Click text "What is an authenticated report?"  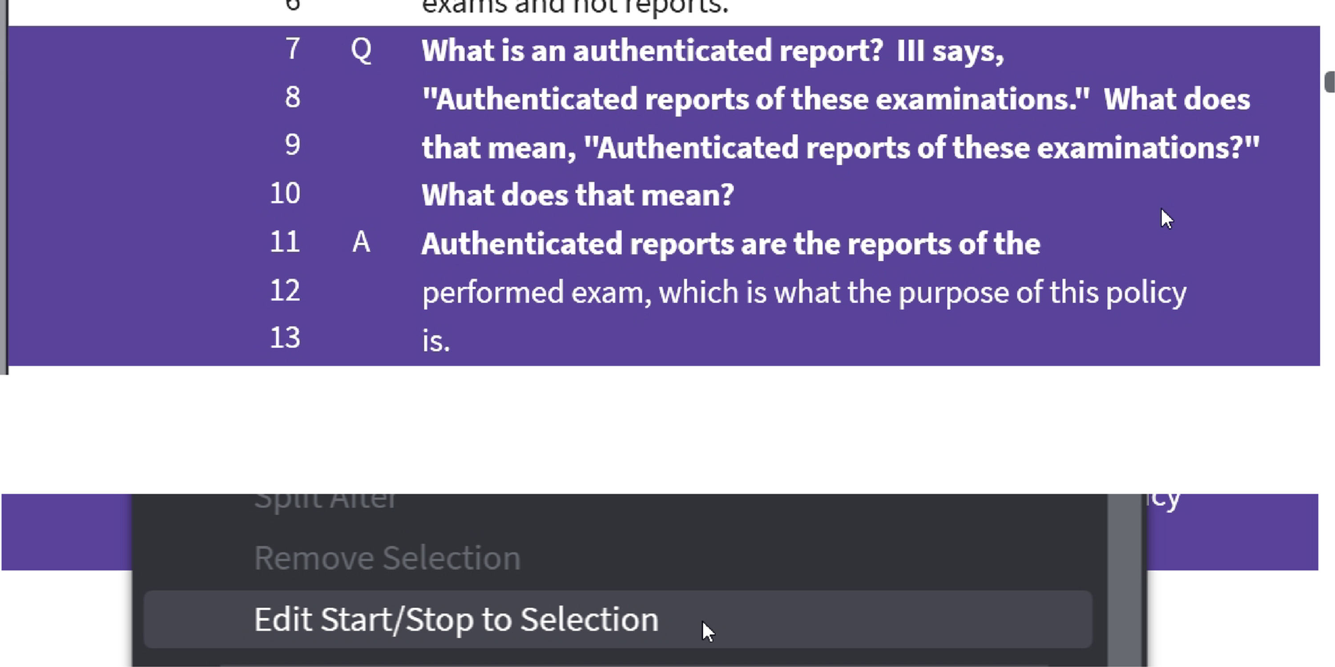(x=652, y=51)
